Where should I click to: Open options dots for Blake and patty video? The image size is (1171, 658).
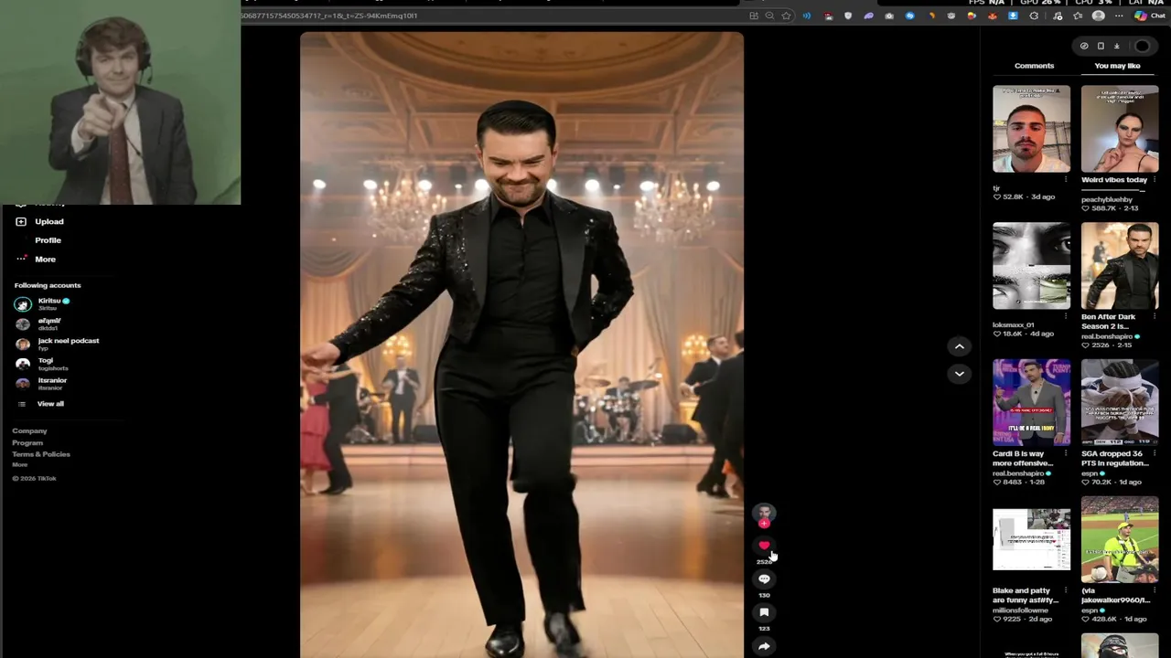coord(1066,591)
